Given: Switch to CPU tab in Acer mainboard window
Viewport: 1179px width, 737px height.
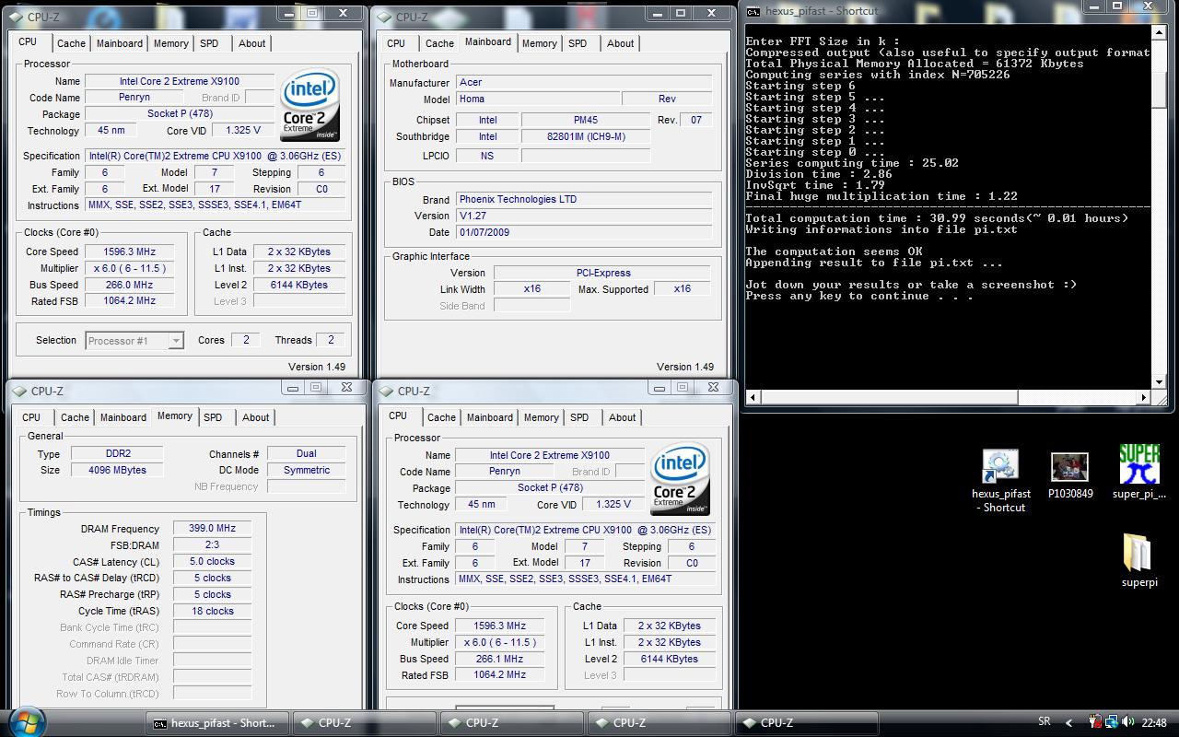Looking at the screenshot, I should (396, 43).
